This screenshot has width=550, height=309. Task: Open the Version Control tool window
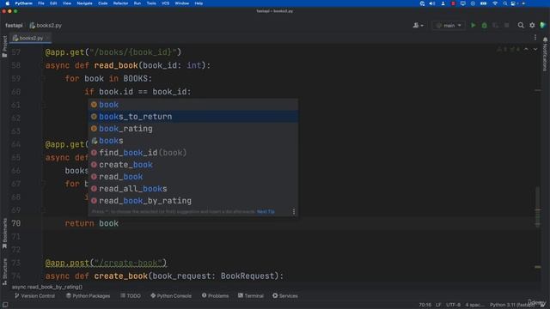point(34,296)
